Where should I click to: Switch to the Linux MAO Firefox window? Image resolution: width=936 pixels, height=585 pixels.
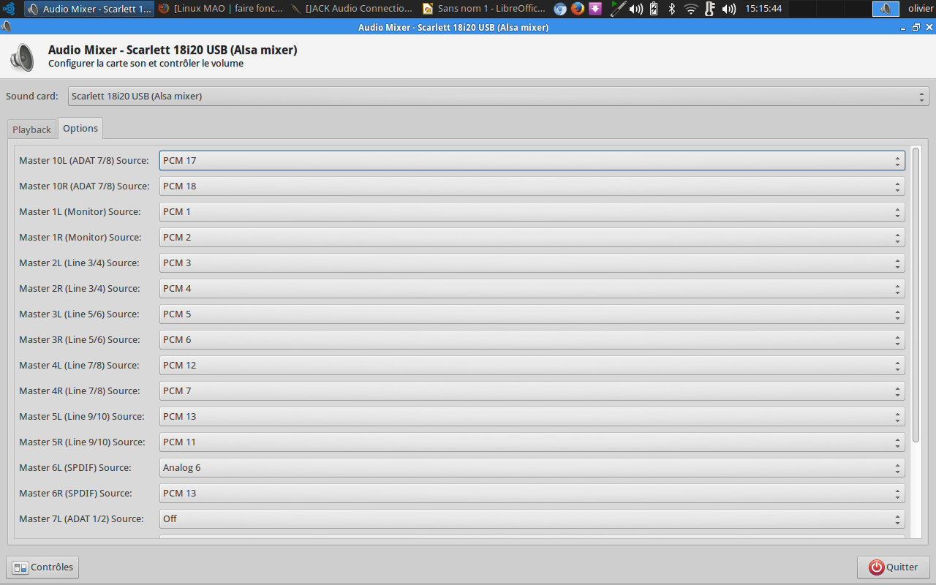[220, 9]
